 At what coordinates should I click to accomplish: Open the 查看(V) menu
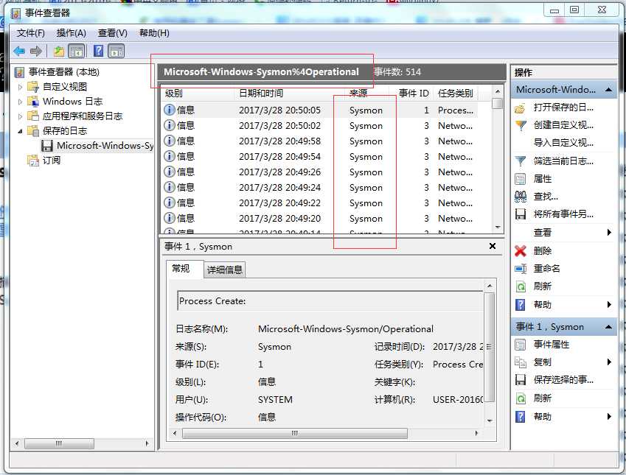113,33
